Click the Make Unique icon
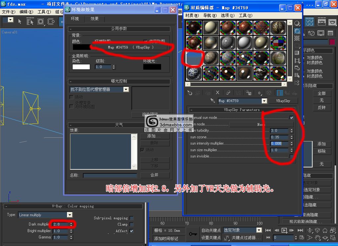The width and height of the screenshot is (338, 246). point(228,93)
